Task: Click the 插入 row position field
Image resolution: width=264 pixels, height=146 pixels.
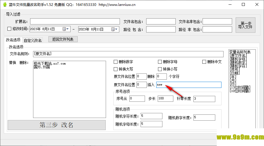Action: [x=141, y=85]
